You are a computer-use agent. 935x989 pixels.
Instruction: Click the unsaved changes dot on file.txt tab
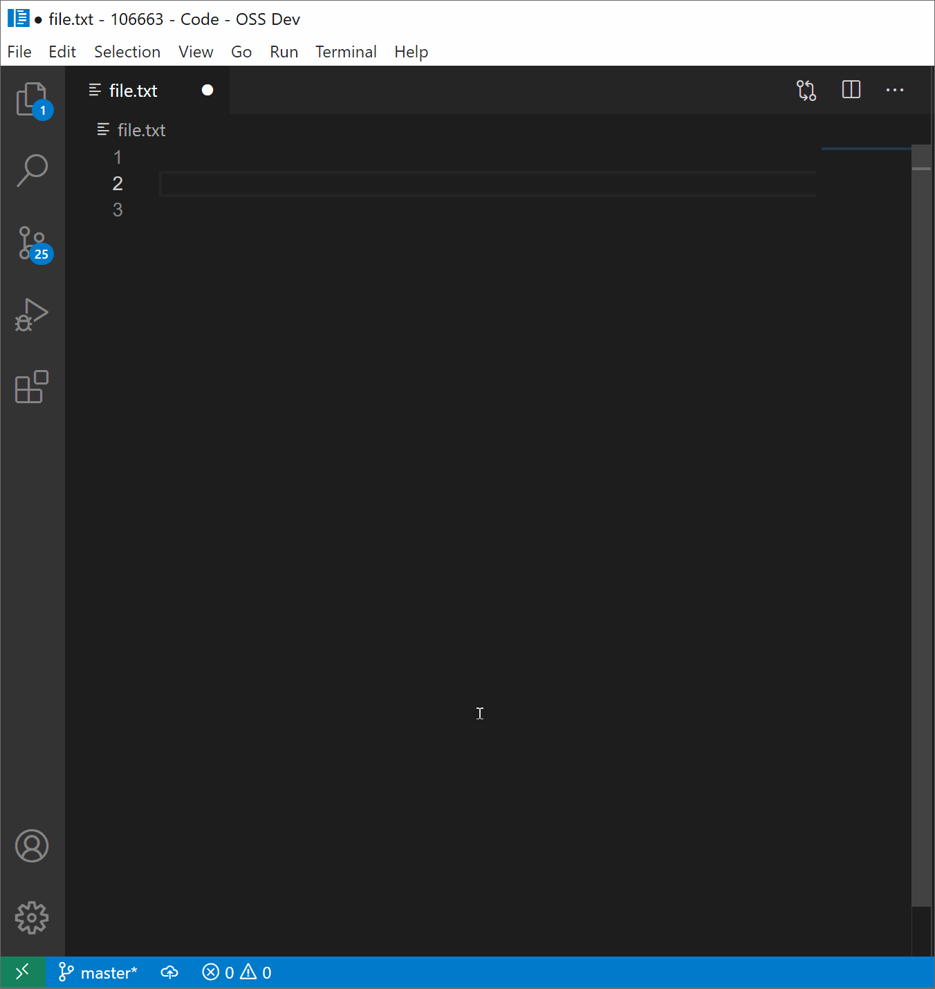207,89
